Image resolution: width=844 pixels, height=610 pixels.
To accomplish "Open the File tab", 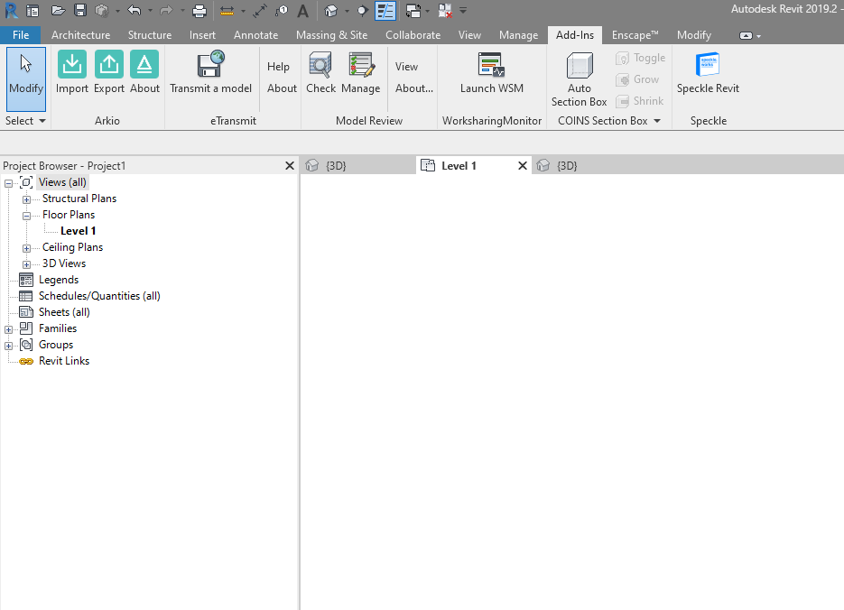I will (x=21, y=35).
